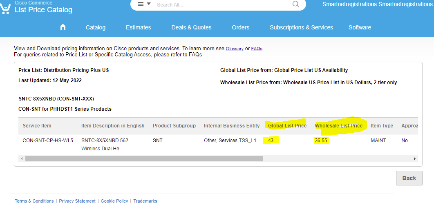434x203 pixels.
Task: Select the CON-SNT-CP-HS-WL5 service item cell
Action: 48,140
